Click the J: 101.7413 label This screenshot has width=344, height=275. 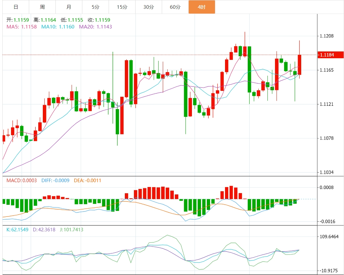71,230
